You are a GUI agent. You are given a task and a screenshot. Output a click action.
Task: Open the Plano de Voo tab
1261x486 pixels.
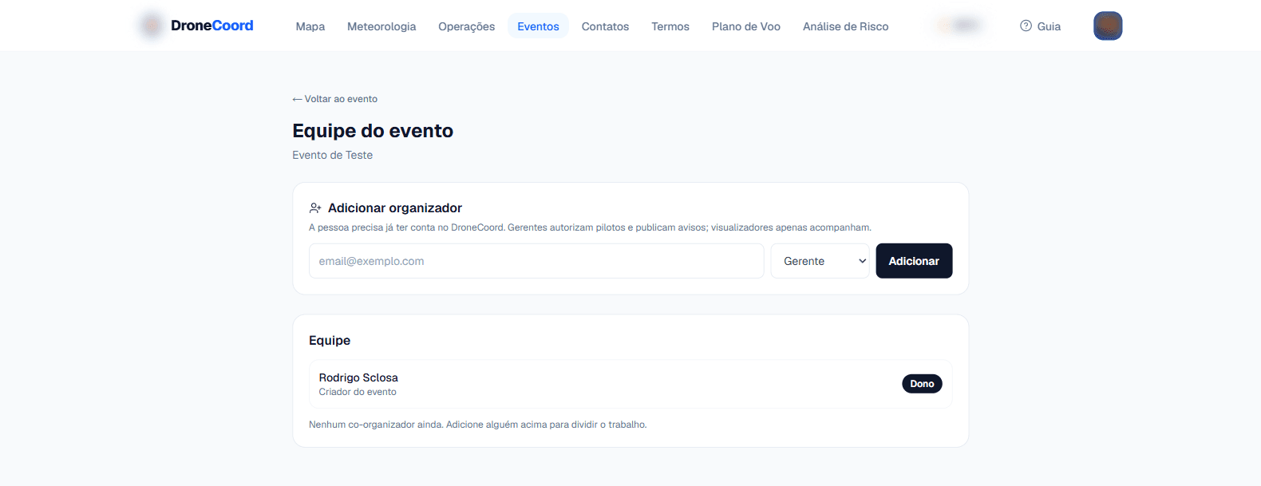click(746, 26)
